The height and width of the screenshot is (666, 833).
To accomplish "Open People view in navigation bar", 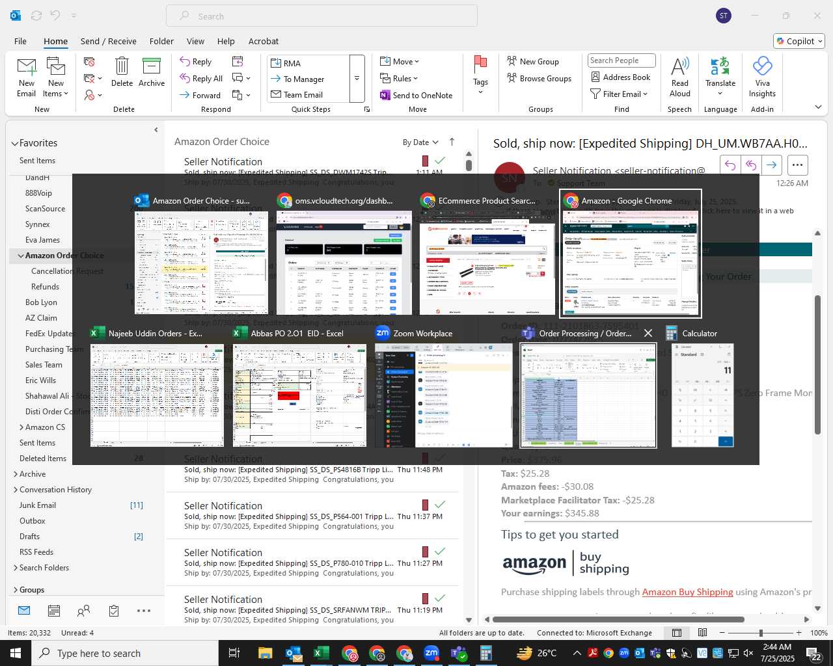I will (84, 611).
